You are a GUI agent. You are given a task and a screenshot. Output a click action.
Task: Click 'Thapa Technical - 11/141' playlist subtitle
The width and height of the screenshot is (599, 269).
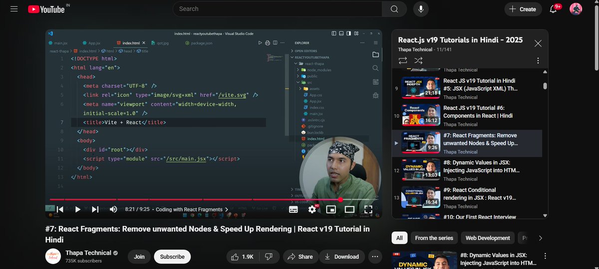(425, 49)
